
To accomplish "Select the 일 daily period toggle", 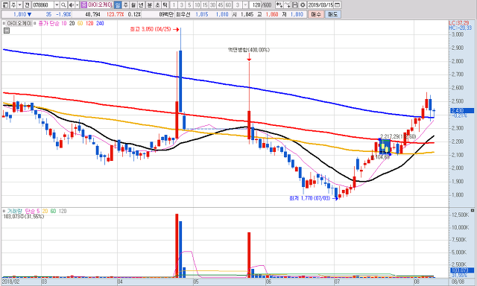I will 118,5.
